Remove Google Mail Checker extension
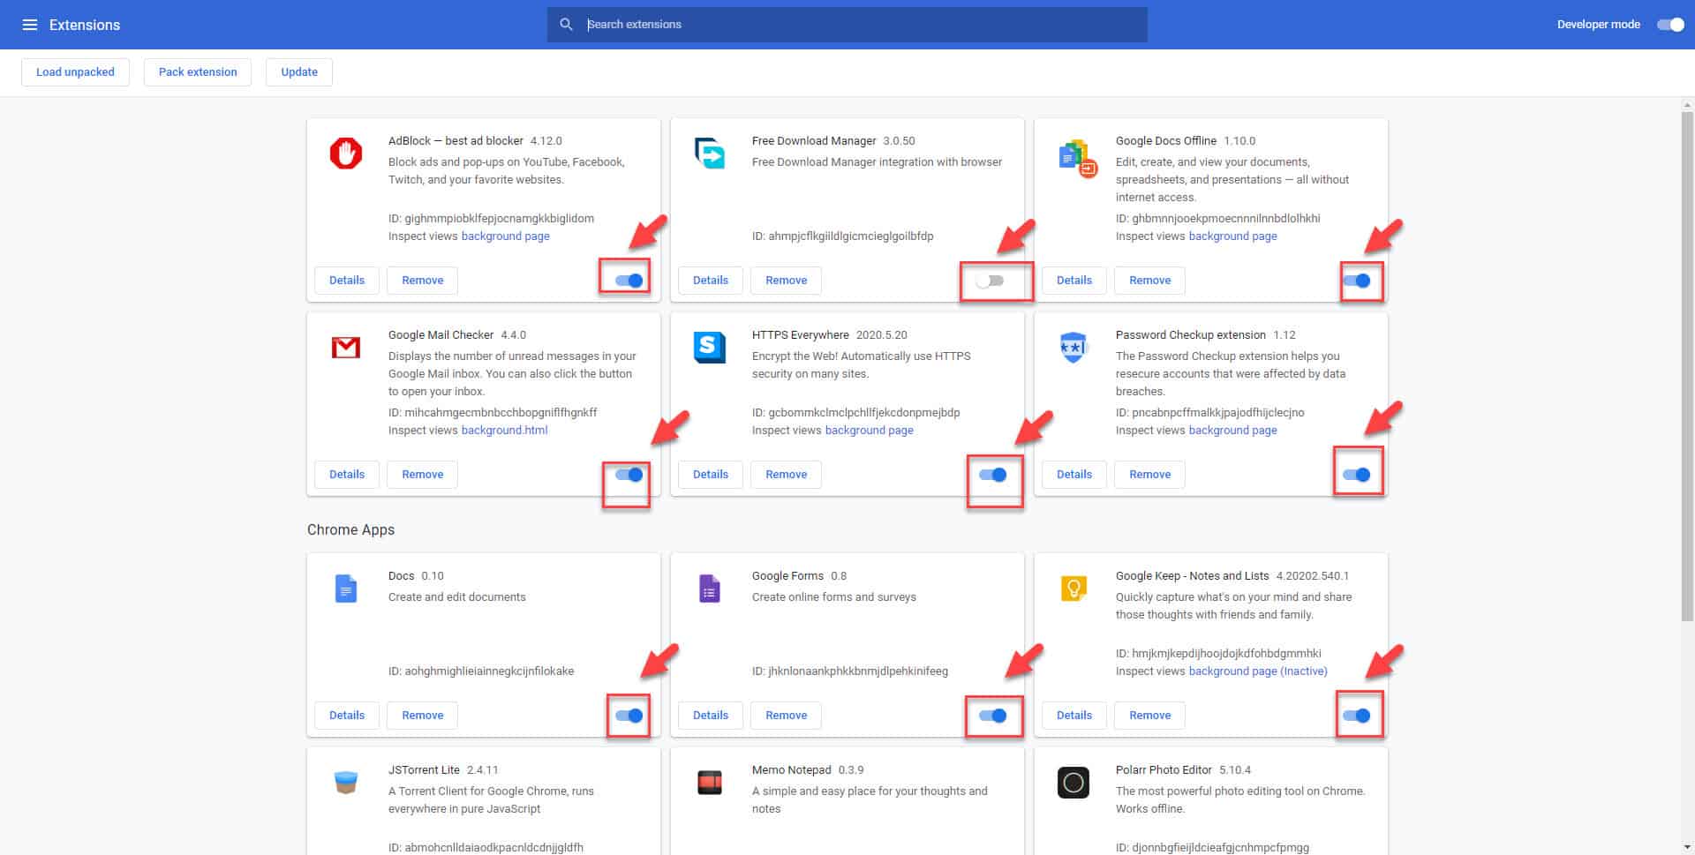This screenshot has width=1695, height=855. (x=423, y=475)
